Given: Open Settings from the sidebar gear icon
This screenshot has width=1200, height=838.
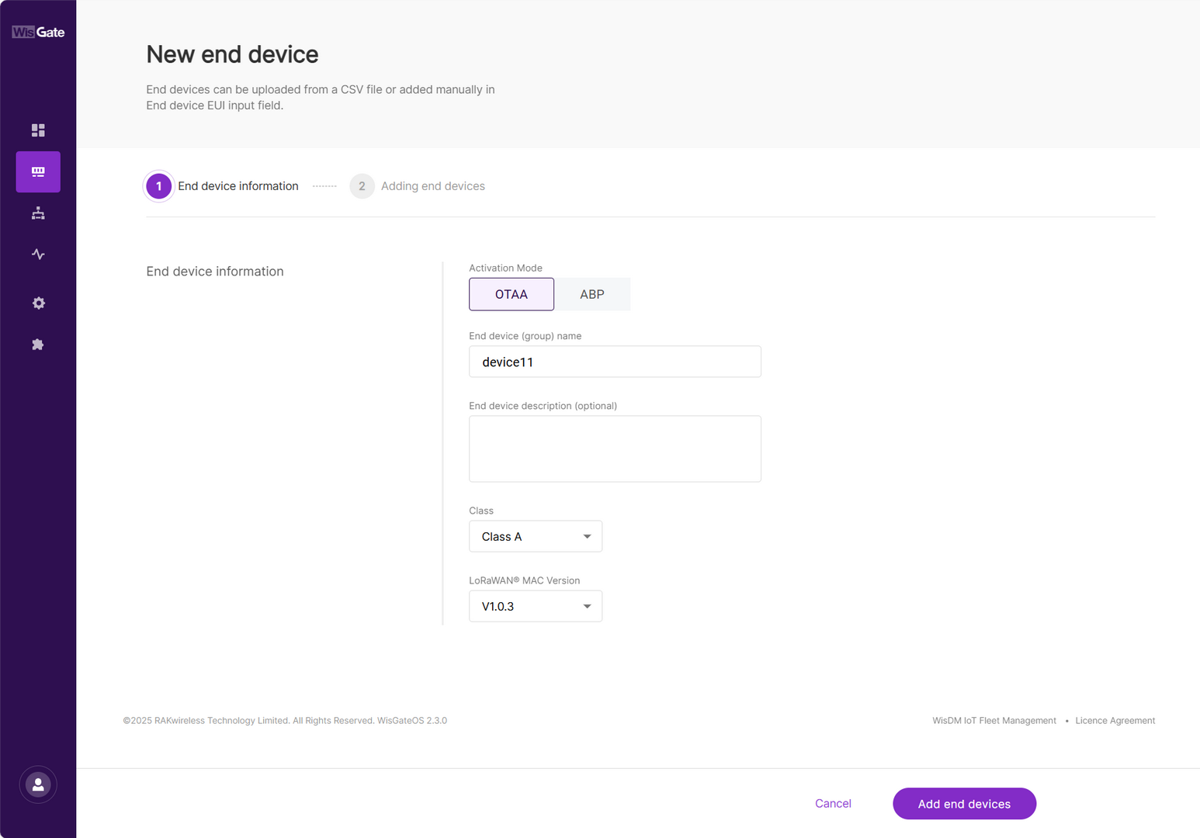Looking at the screenshot, I should [x=37, y=303].
